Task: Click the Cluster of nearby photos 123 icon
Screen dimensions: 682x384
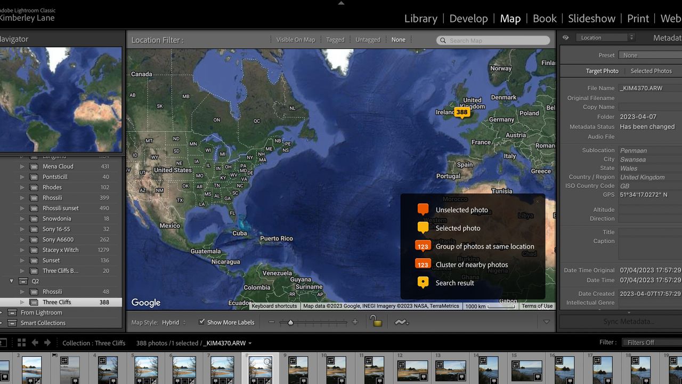Action: [423, 264]
